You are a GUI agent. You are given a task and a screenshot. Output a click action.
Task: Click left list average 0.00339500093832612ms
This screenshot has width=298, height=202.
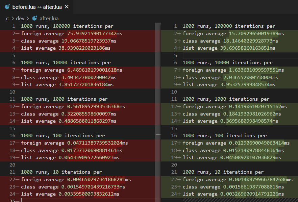[x=70, y=194]
